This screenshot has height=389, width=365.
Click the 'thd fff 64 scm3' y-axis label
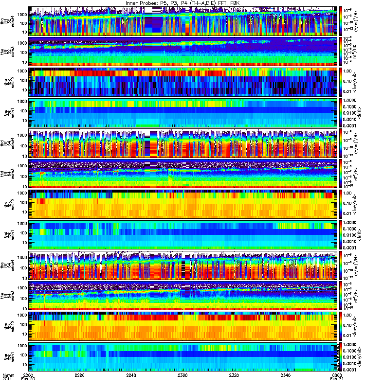pyautogui.click(x=7, y=174)
